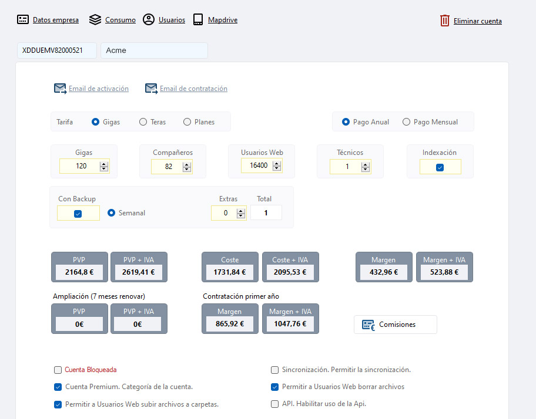Enable Sincronización checkbox
536x419 pixels.
(274, 370)
